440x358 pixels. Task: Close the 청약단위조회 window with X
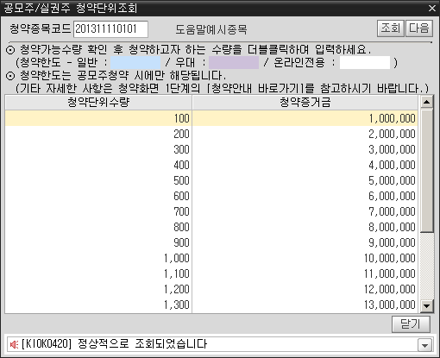pos(431,8)
